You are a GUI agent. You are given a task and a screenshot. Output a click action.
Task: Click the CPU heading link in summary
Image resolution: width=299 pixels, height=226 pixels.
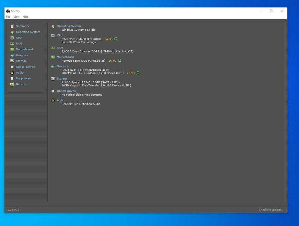click(60, 36)
